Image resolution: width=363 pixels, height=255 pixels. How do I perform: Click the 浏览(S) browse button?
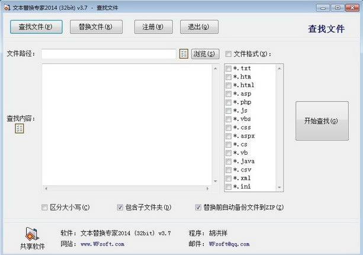(205, 54)
